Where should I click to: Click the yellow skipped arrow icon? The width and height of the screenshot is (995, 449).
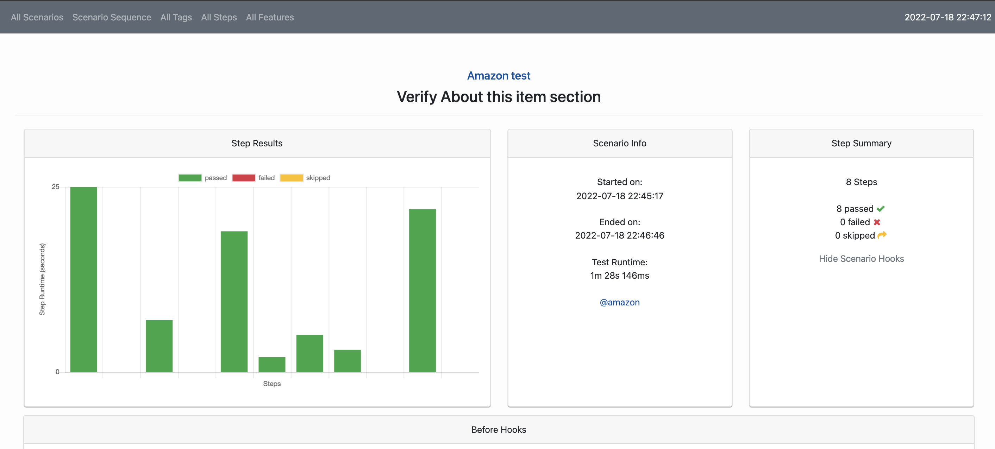point(882,235)
